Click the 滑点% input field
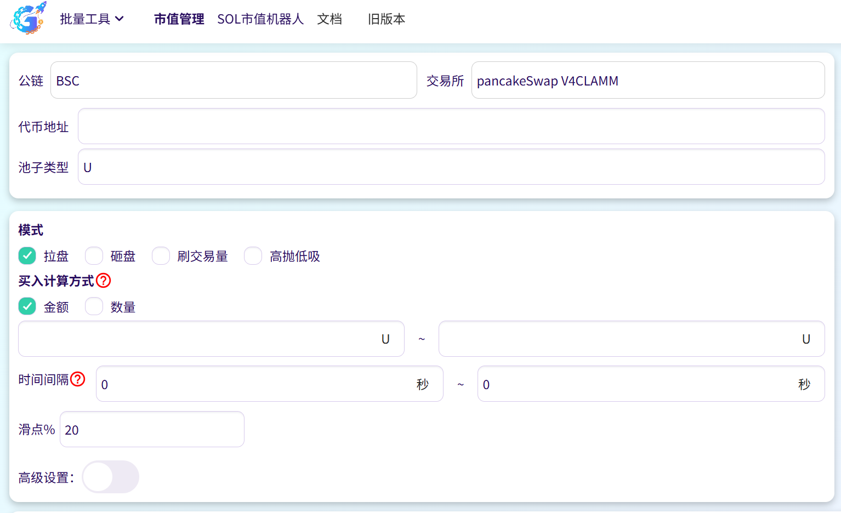Viewport: 841px width, 513px height. (x=152, y=430)
